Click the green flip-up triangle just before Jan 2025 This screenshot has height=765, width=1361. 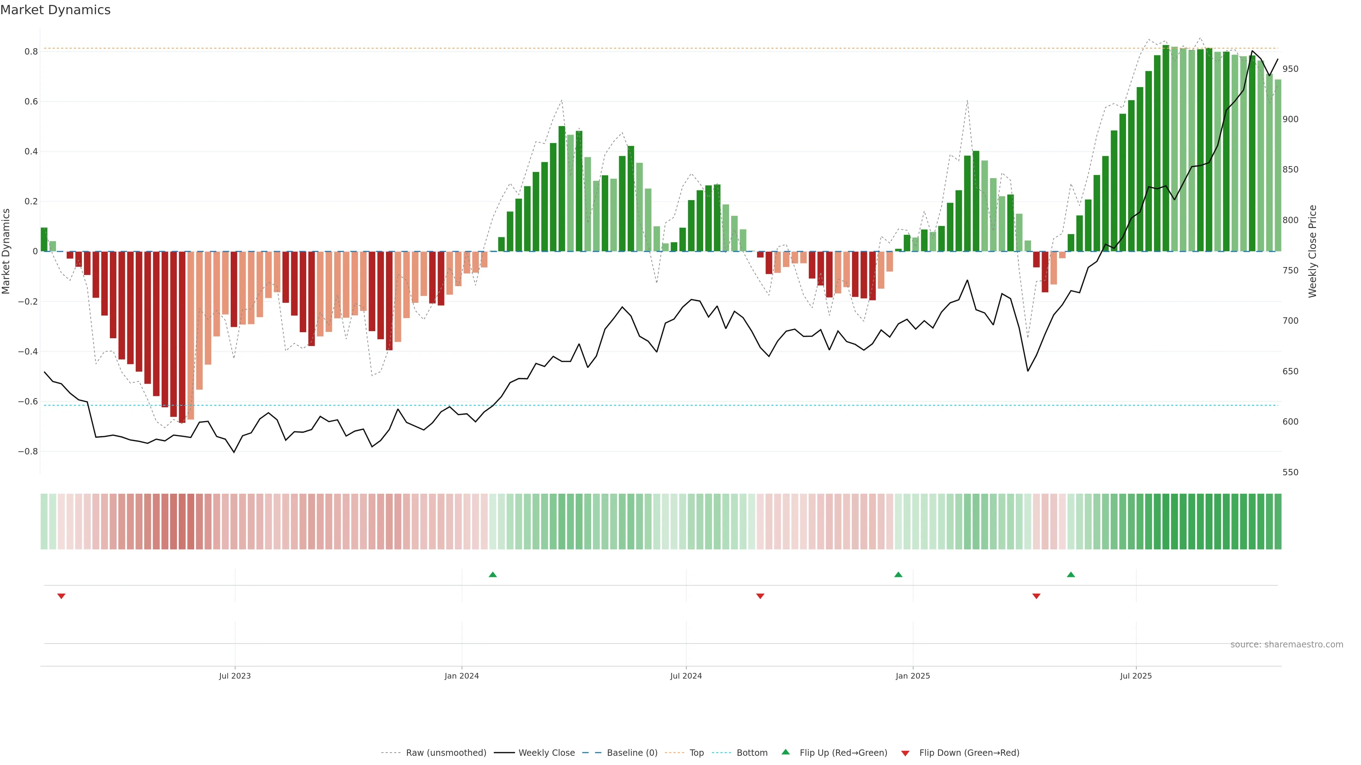pos(898,574)
